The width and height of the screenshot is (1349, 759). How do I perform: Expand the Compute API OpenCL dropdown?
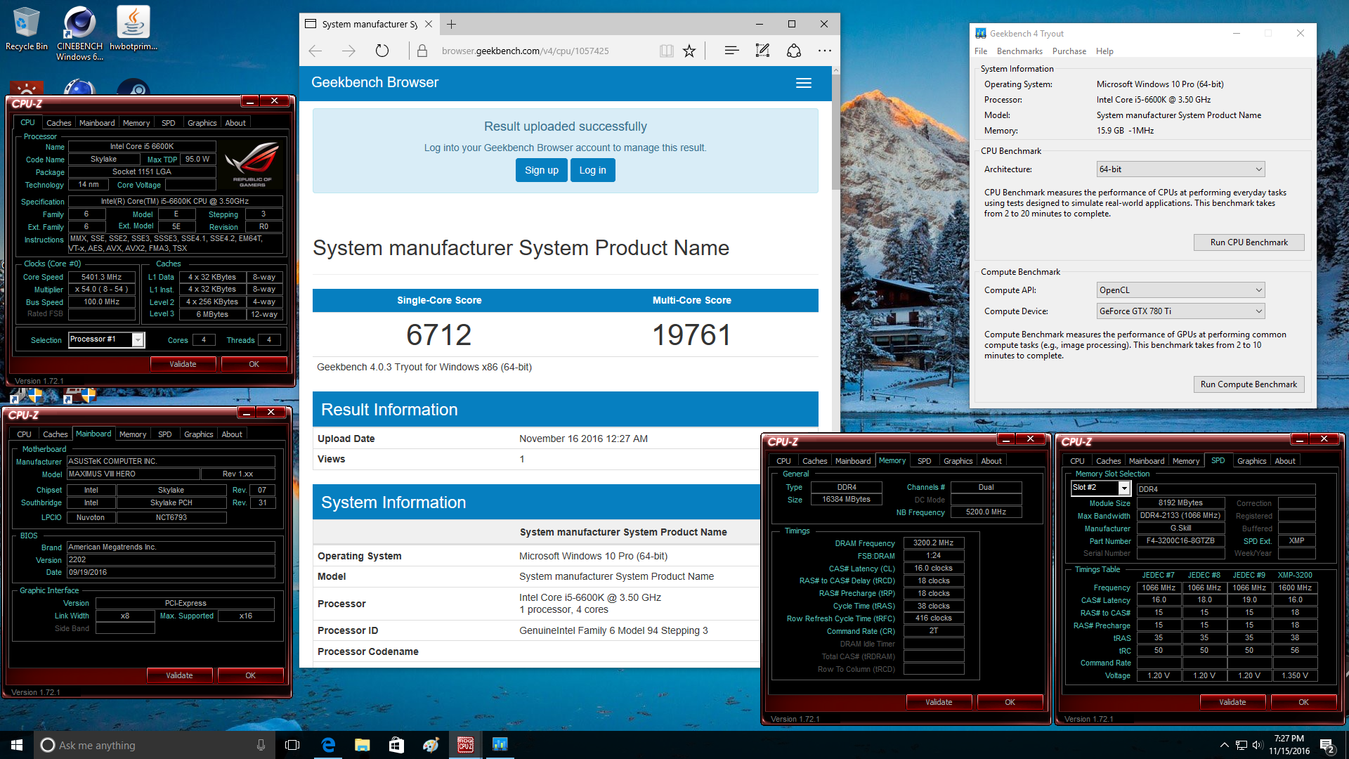coord(1180,290)
